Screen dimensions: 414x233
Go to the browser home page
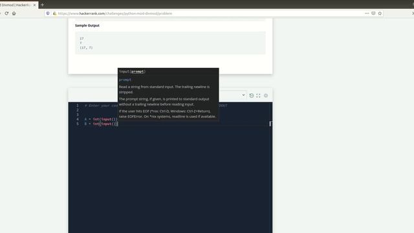pyautogui.click(x=14, y=13)
